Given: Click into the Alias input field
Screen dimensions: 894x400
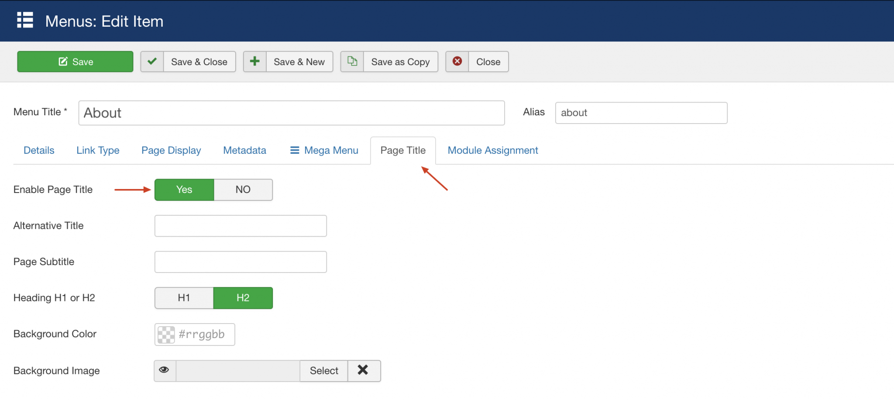Looking at the screenshot, I should (x=641, y=113).
